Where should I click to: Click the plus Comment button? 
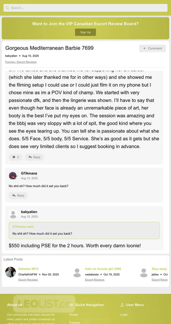tap(152, 48)
